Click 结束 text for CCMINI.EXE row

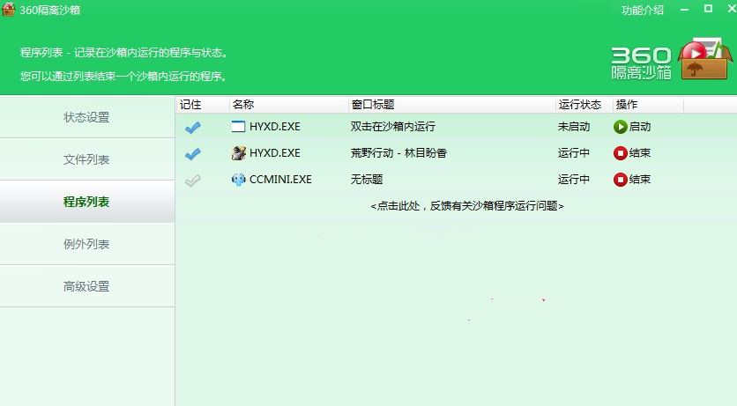(640, 180)
